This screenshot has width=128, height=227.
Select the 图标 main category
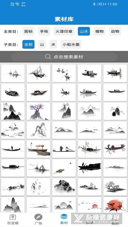(x=28, y=31)
